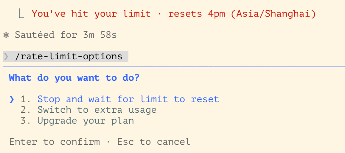Click the "What do you want to do?" heading
The height and width of the screenshot is (153, 345).
click(74, 78)
